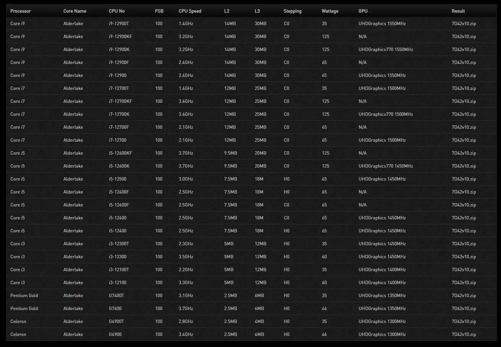The width and height of the screenshot is (501, 347).
Task: Open the 7D42v10.zip link for i3-12300T
Action: [x=464, y=244]
